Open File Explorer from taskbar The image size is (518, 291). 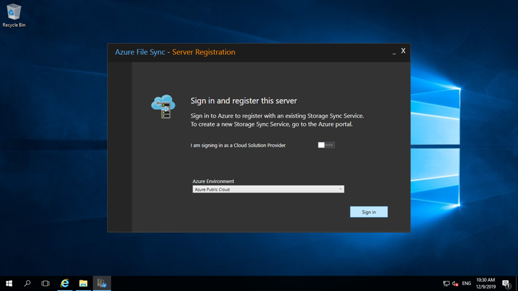point(83,283)
